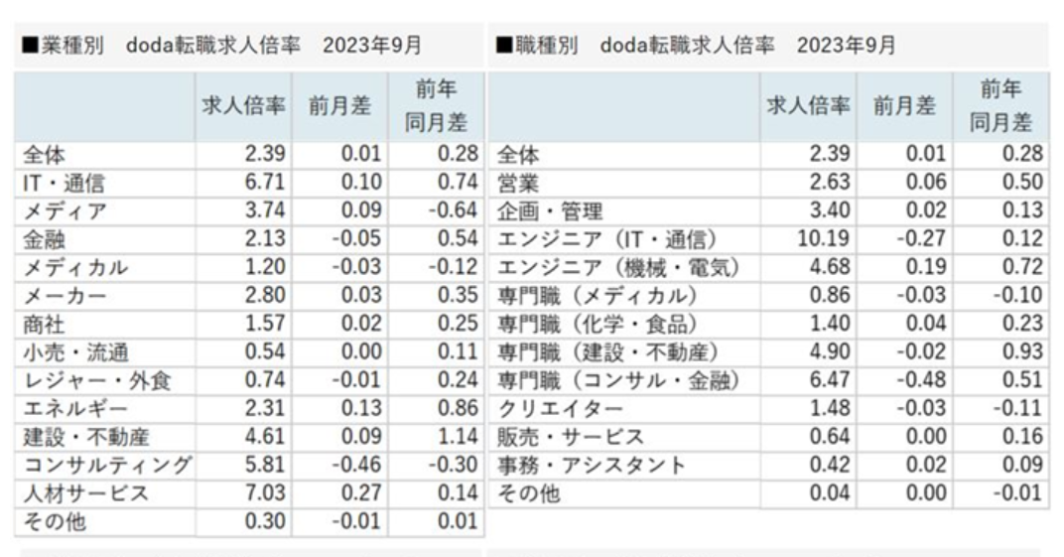1064x557 pixels.
Task: Select value 3.40 in 企画・管理 row
Action: [830, 211]
